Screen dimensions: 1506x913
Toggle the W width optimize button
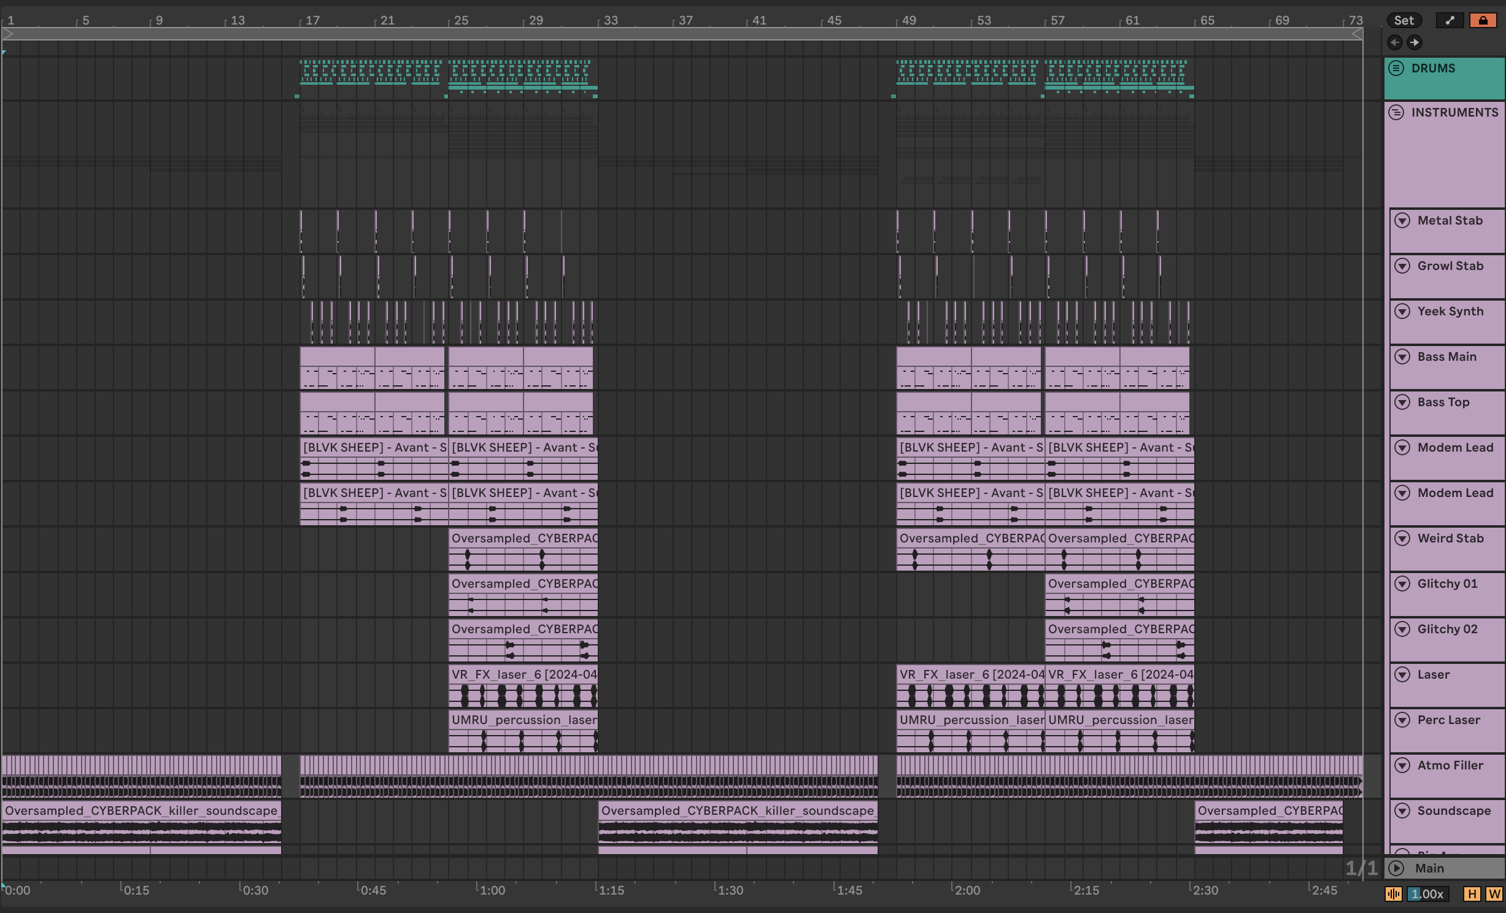point(1494,894)
